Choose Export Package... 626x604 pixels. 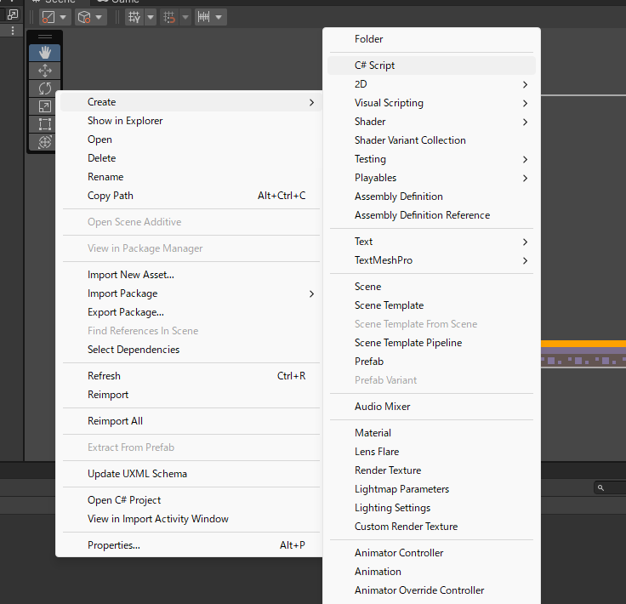pos(191,312)
